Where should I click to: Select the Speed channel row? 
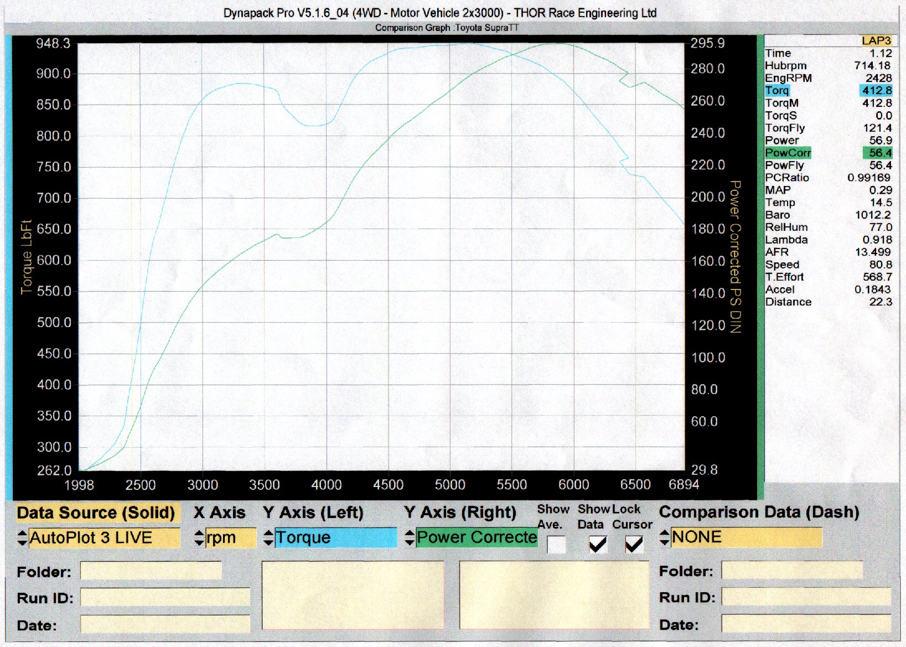(x=829, y=265)
